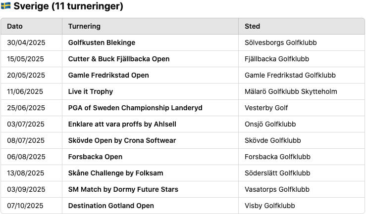Viewport: 366px width, 214px height.
Task: Click the Sverige (11 turneringer) heading
Action: pos(68,6)
